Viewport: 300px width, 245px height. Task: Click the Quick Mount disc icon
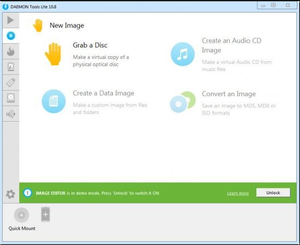tap(21, 215)
